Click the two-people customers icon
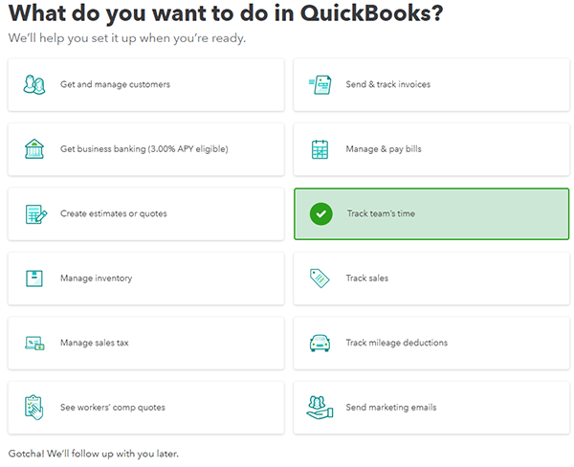This screenshot has height=467, width=574. [34, 84]
